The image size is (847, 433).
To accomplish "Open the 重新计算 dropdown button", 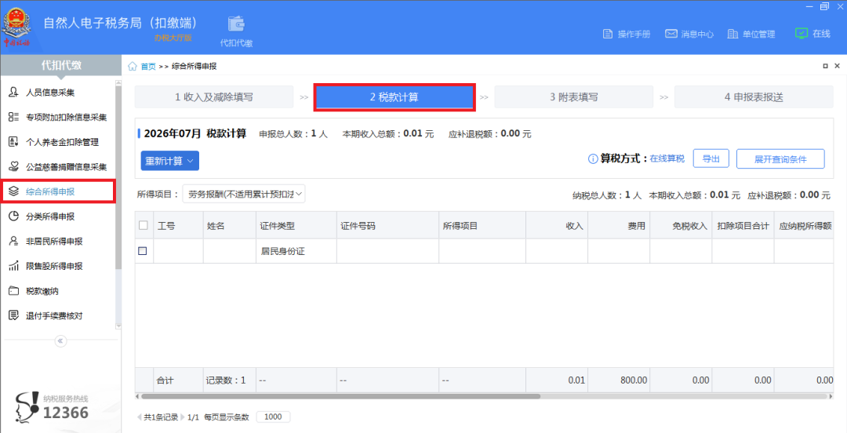I will 169,161.
